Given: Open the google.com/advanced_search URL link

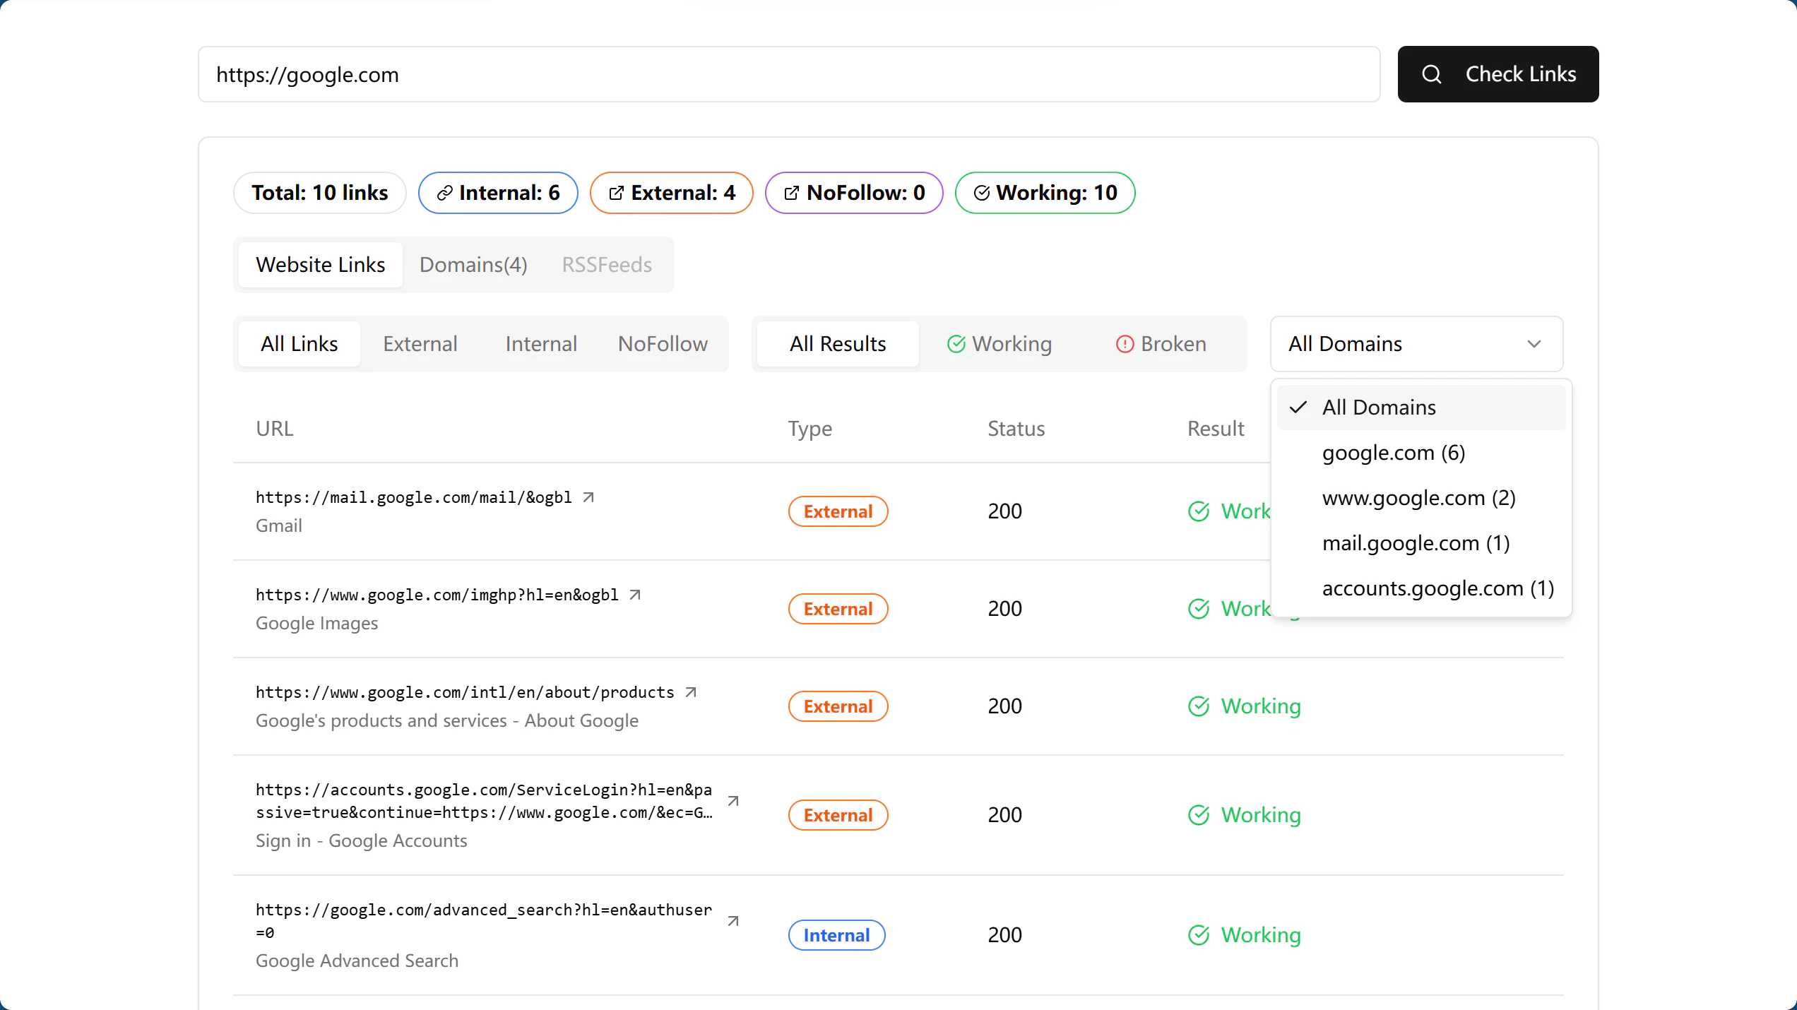Looking at the screenshot, I should click(x=484, y=921).
